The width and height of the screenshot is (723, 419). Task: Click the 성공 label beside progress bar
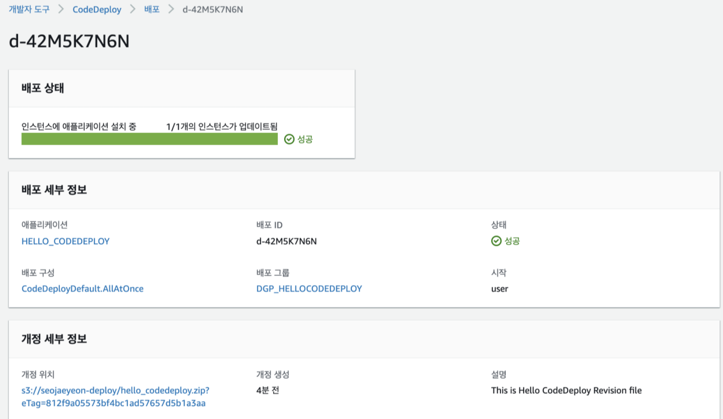point(305,139)
